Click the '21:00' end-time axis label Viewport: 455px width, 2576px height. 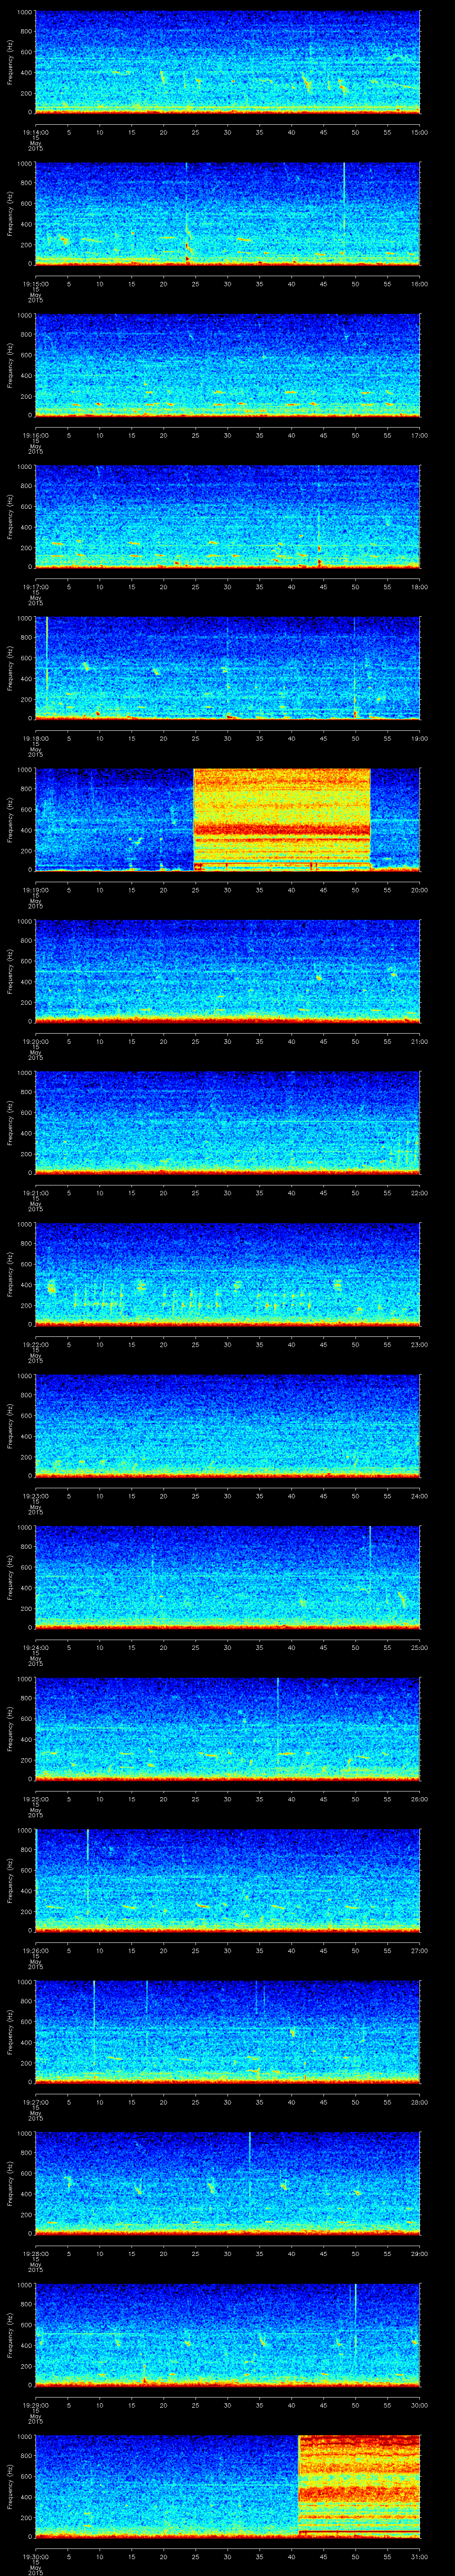[x=419, y=1041]
